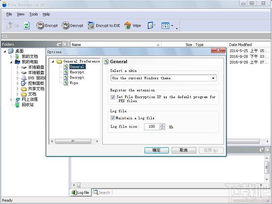Click the Views grid toolbar icon

[x=165, y=26]
